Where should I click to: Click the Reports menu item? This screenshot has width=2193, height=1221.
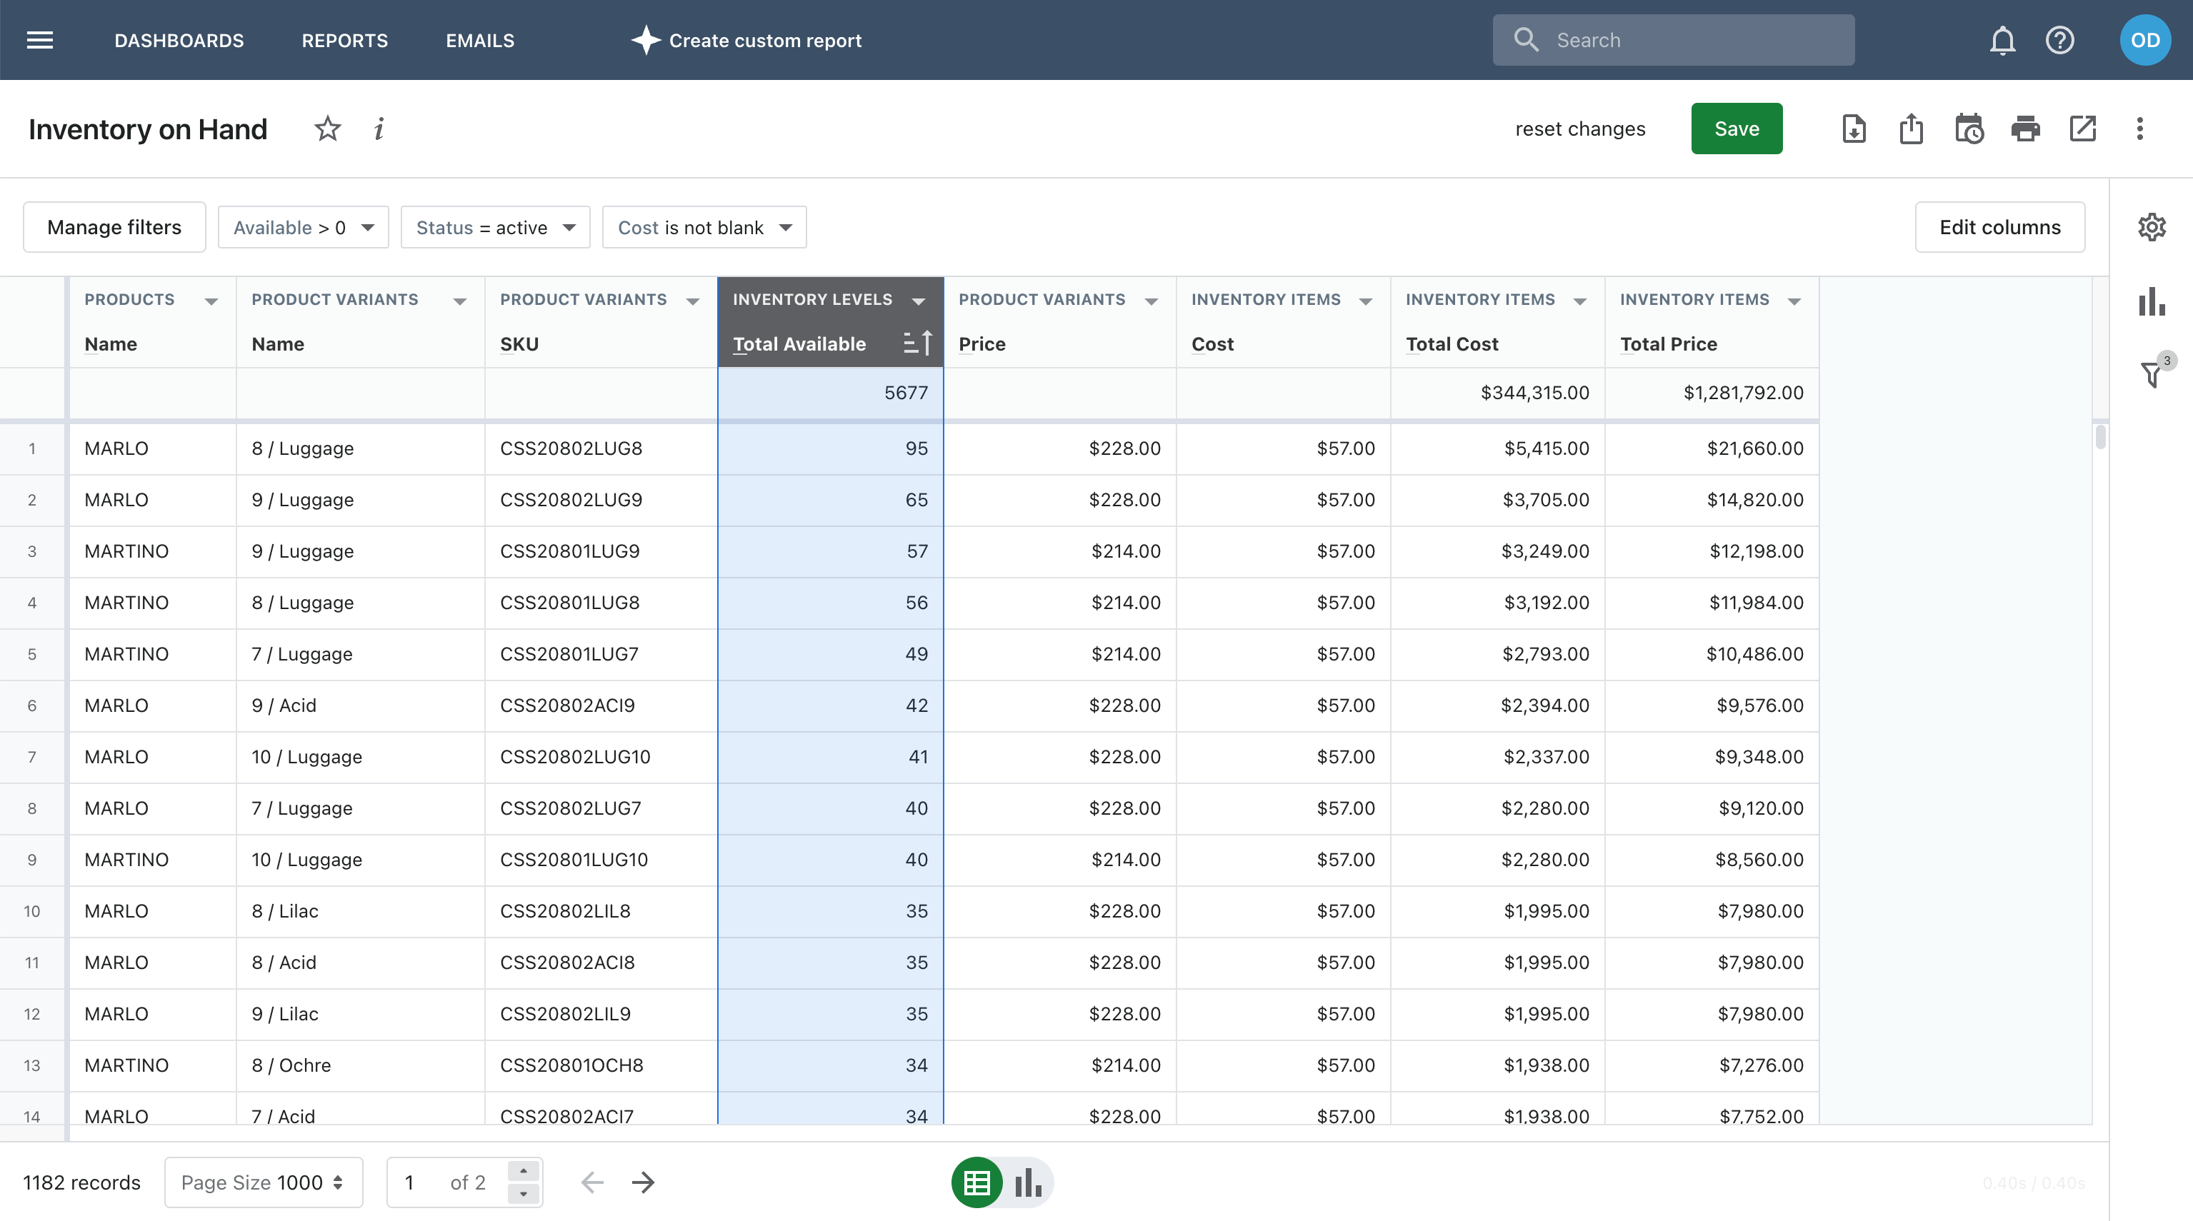pyautogui.click(x=344, y=39)
